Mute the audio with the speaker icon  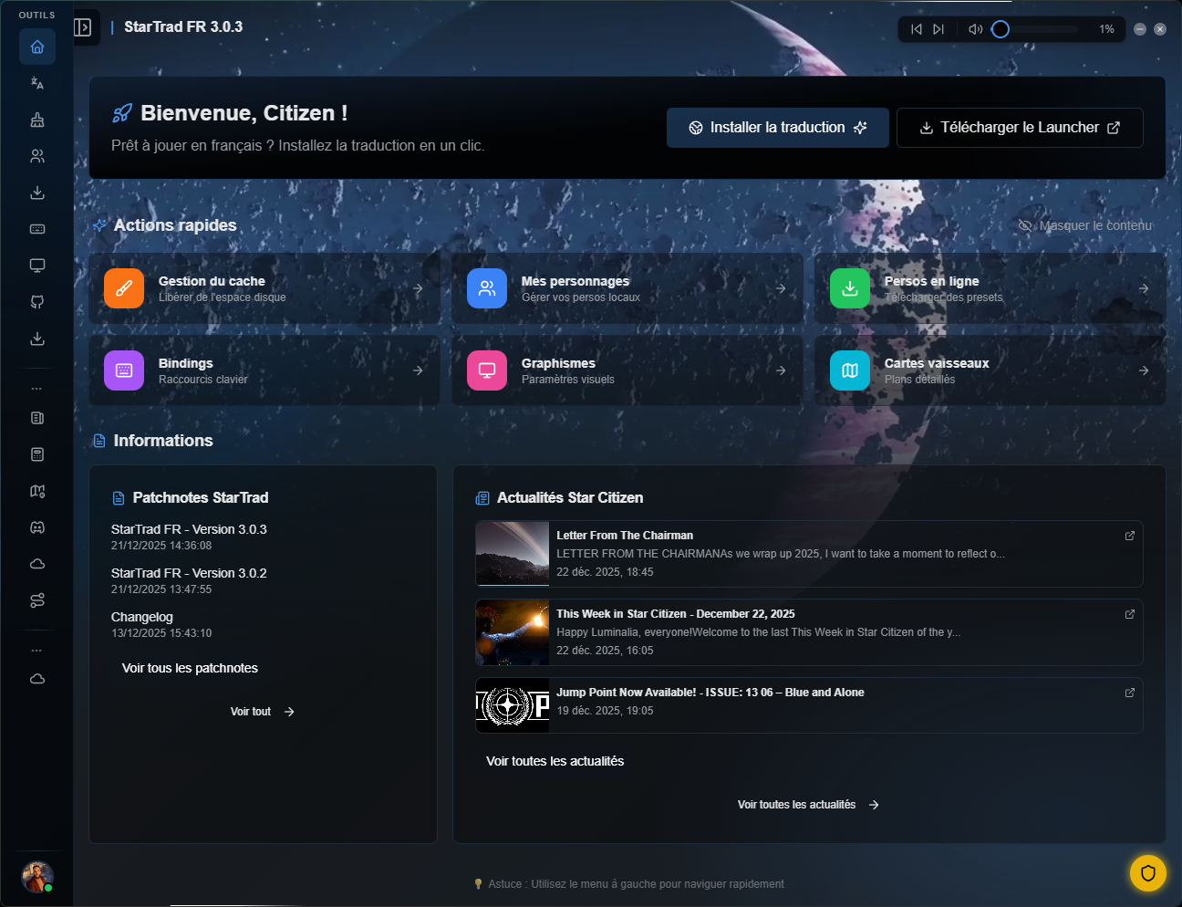pos(975,29)
